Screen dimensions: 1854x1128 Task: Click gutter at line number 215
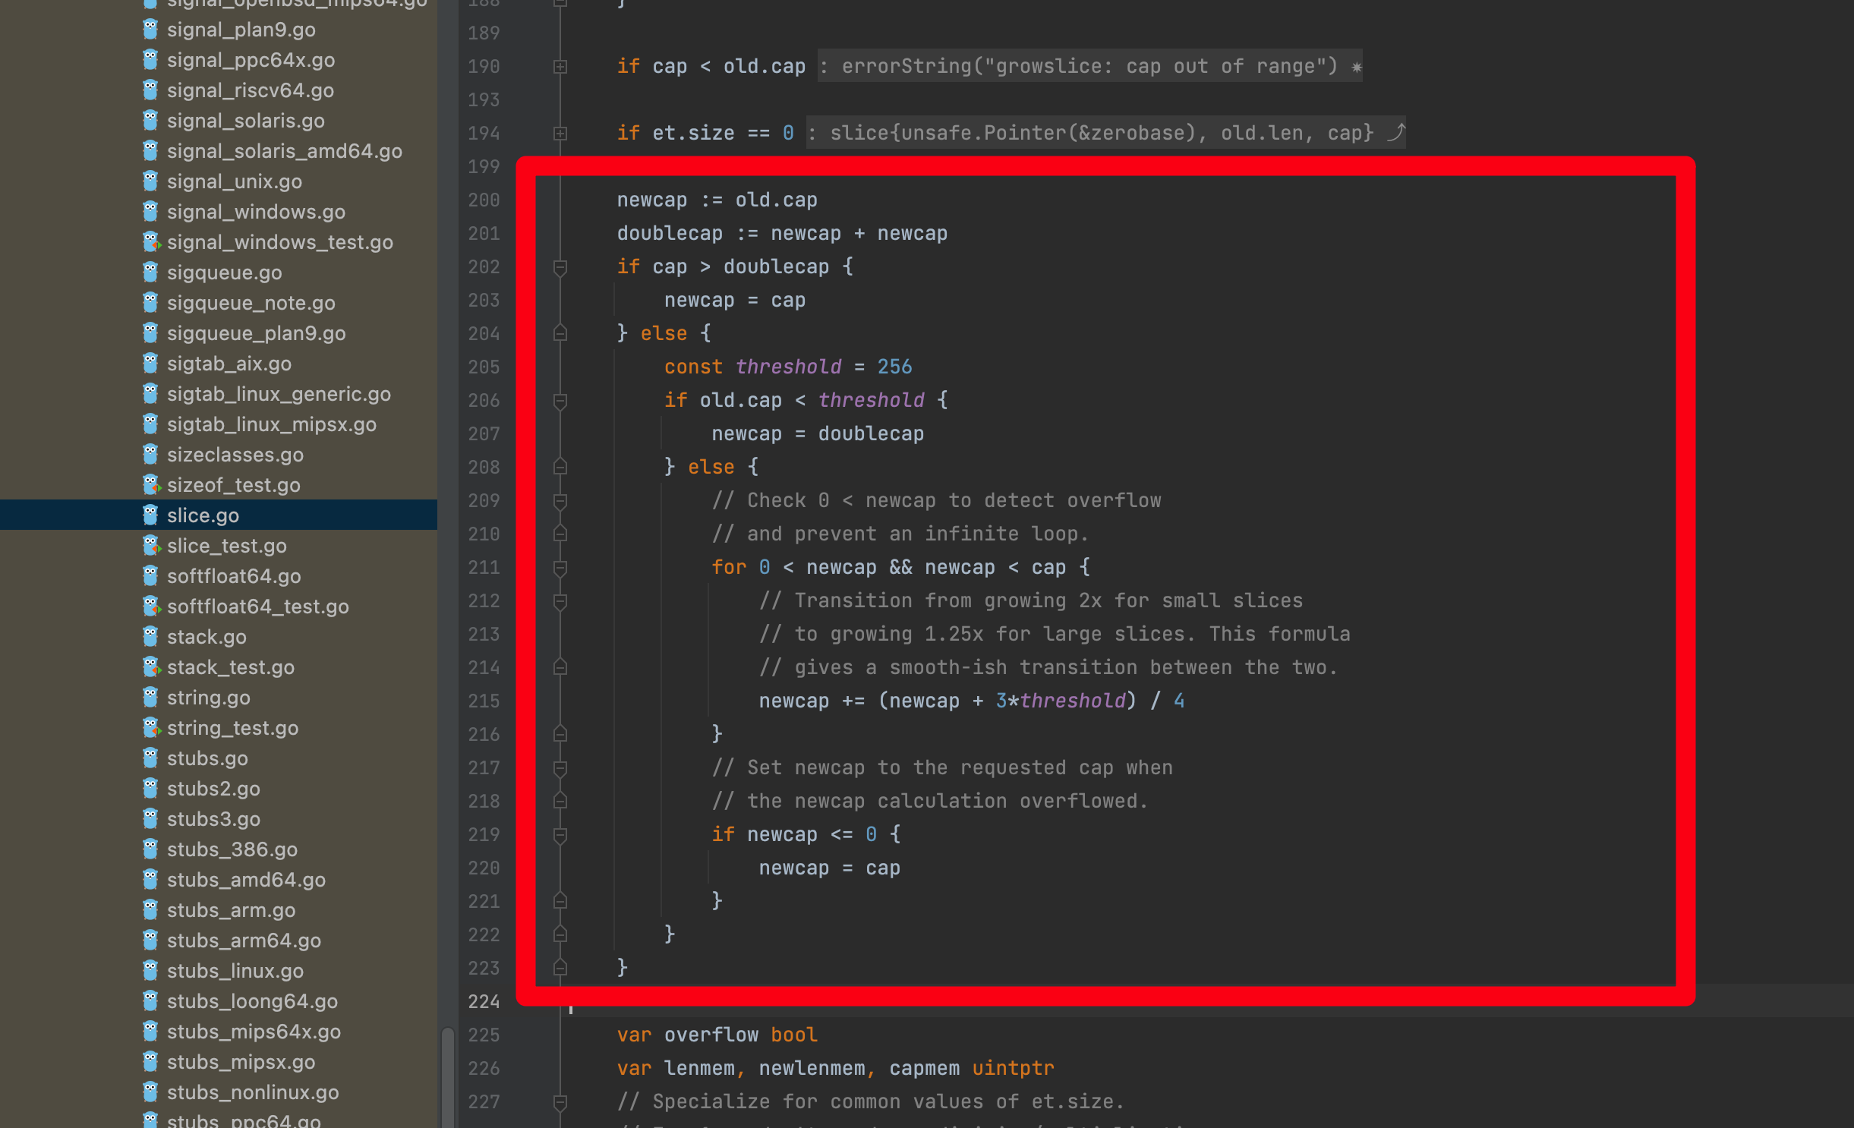484,701
